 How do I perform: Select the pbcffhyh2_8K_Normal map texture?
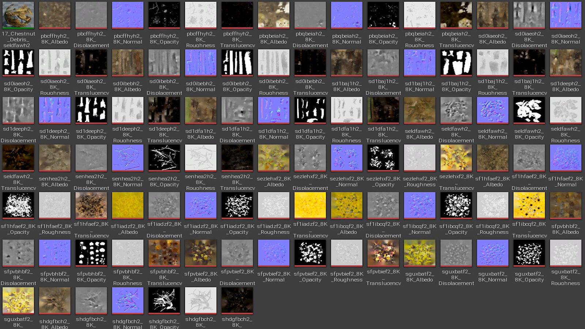(128, 15)
